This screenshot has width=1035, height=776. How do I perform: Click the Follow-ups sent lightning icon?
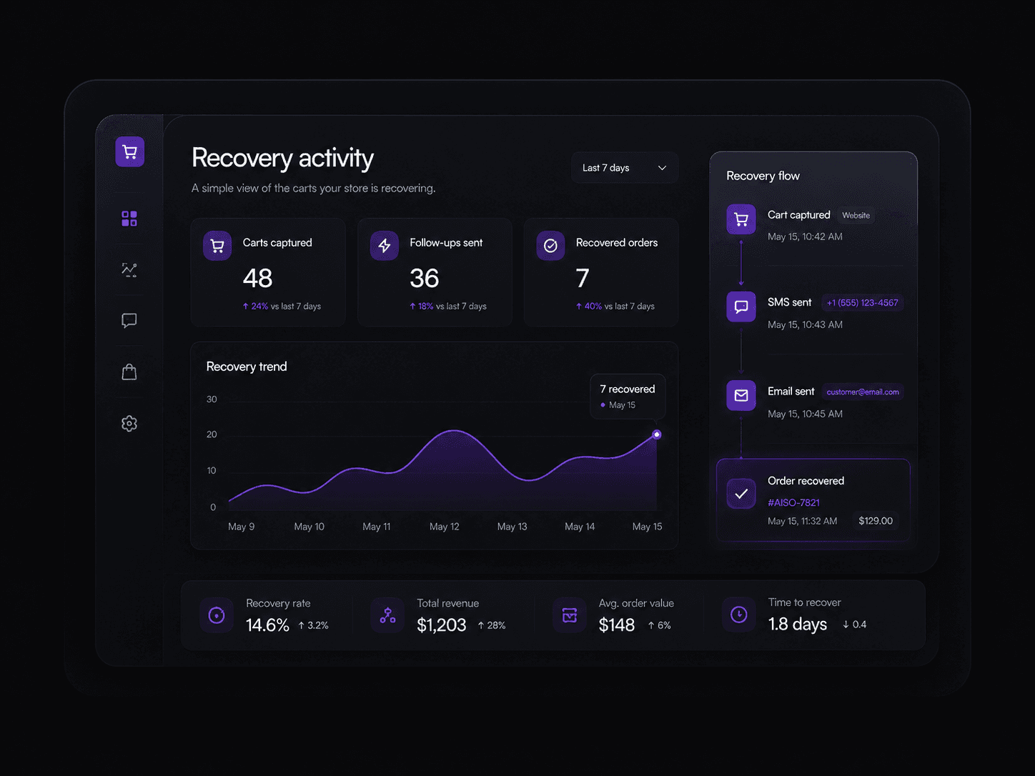click(385, 246)
